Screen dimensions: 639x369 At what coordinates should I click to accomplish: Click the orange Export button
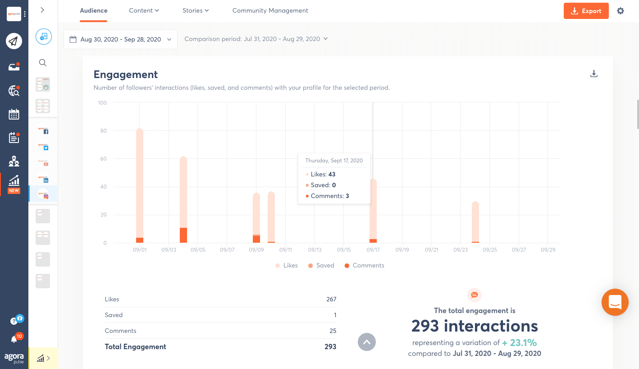[586, 11]
